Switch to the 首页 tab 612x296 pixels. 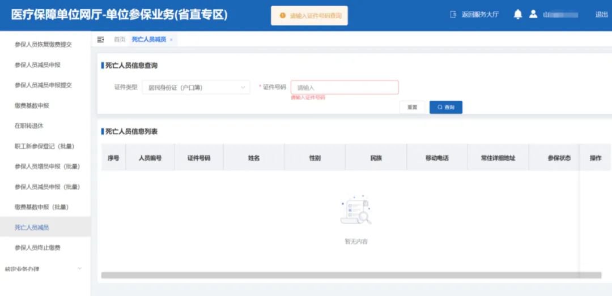pyautogui.click(x=120, y=40)
